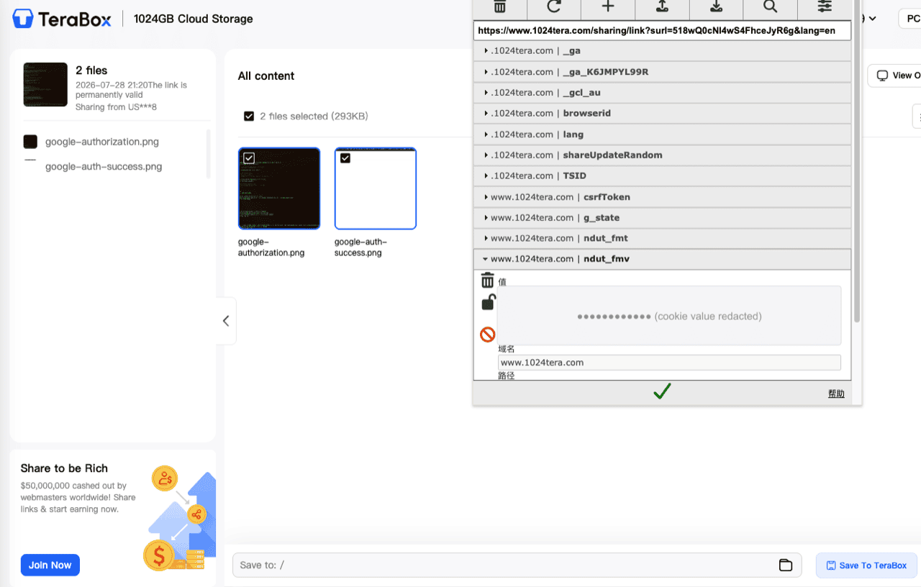Click the cookie editor URL field

[x=663, y=31]
